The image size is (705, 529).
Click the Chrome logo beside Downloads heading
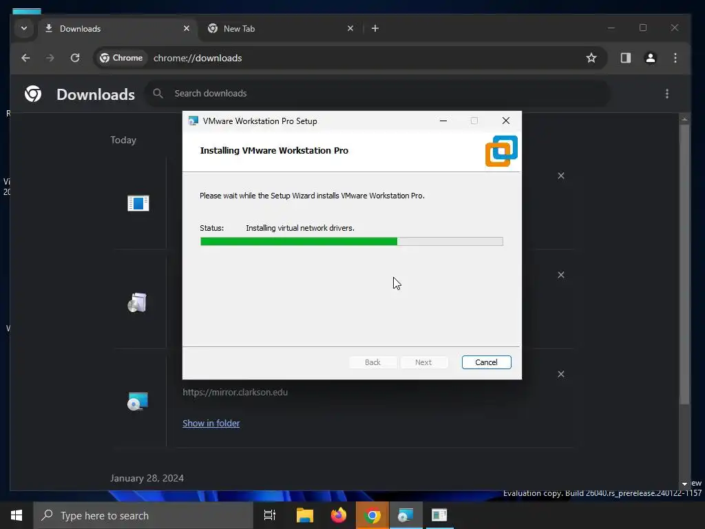33,94
